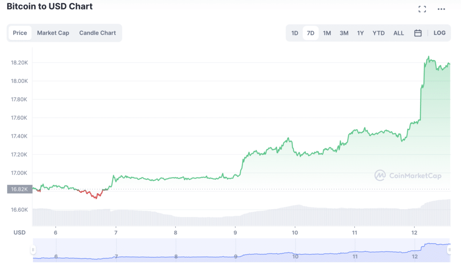
Task: Click the mini navigator chart at 9
Action: pos(235,256)
